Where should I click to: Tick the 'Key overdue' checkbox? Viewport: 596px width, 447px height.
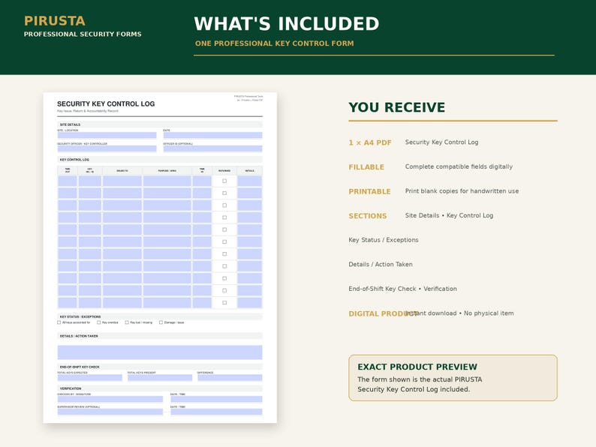coord(99,322)
